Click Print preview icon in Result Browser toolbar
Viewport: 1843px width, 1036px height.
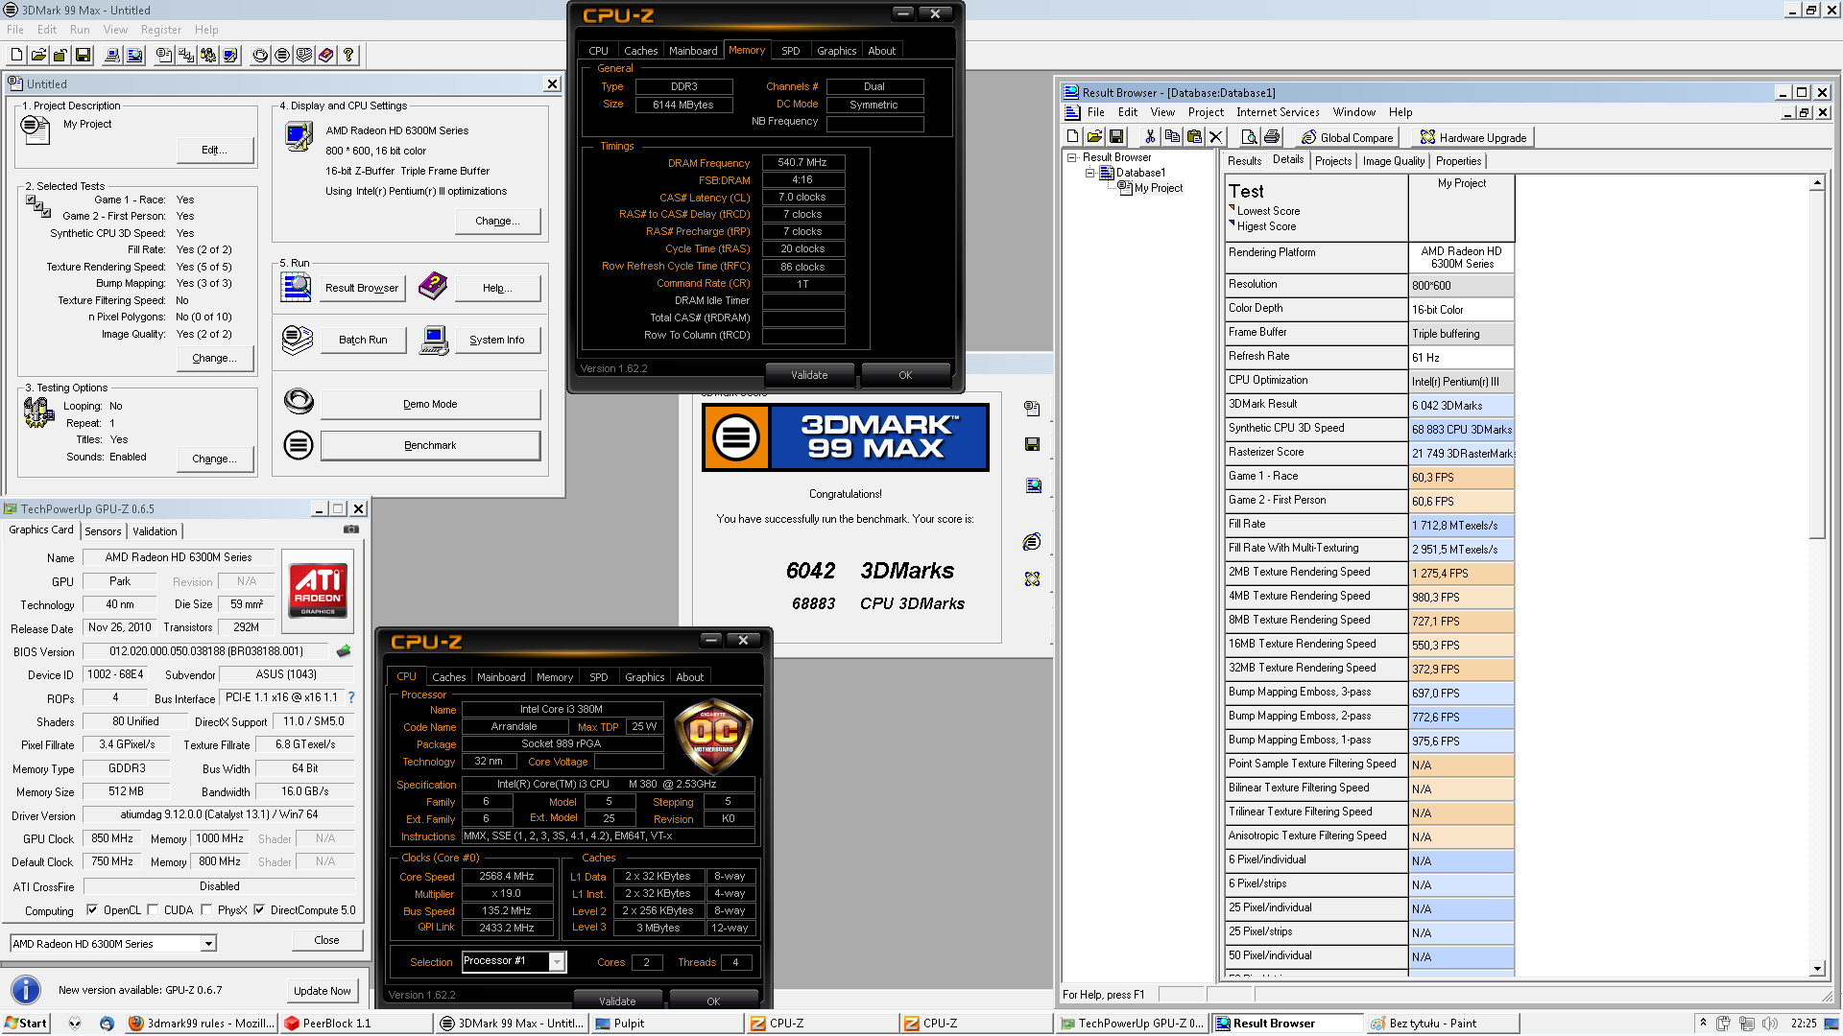pyautogui.click(x=1250, y=137)
